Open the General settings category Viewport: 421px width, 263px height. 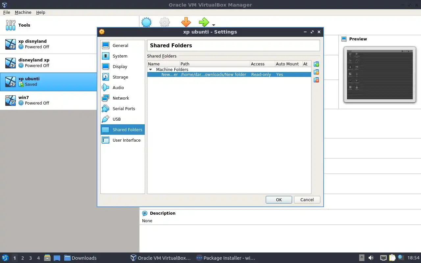point(122,45)
